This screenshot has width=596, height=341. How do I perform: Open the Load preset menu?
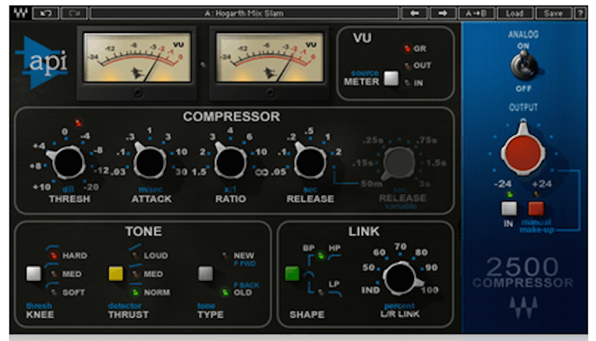point(515,13)
